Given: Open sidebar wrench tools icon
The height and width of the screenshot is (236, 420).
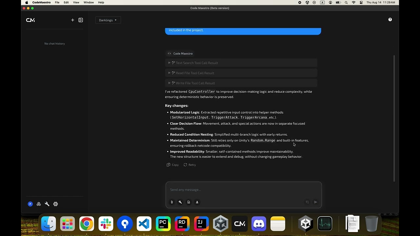Looking at the screenshot, I should pos(47,204).
